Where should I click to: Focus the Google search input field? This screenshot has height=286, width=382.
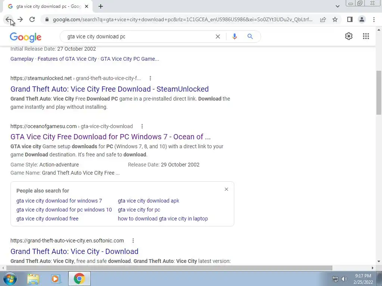139,36
